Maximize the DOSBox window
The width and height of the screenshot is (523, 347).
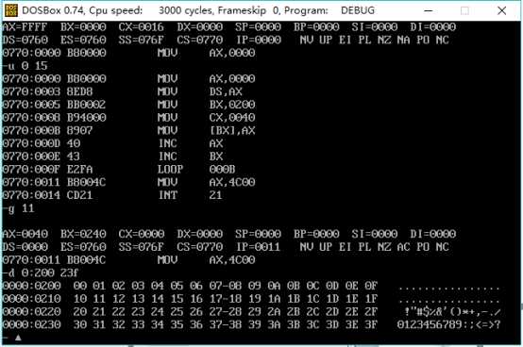point(464,10)
